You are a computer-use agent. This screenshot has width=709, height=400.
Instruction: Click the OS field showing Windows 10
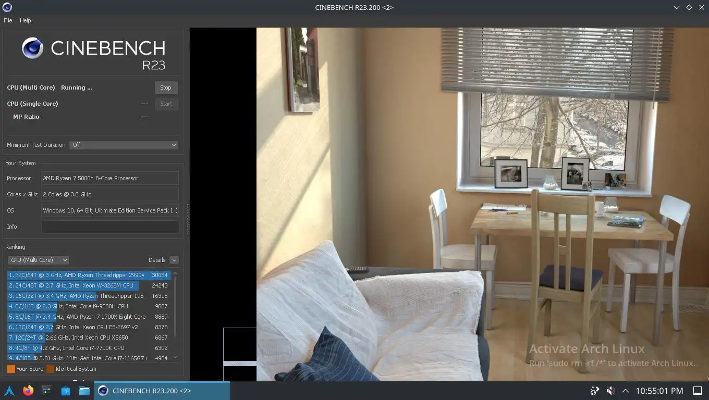[110, 210]
